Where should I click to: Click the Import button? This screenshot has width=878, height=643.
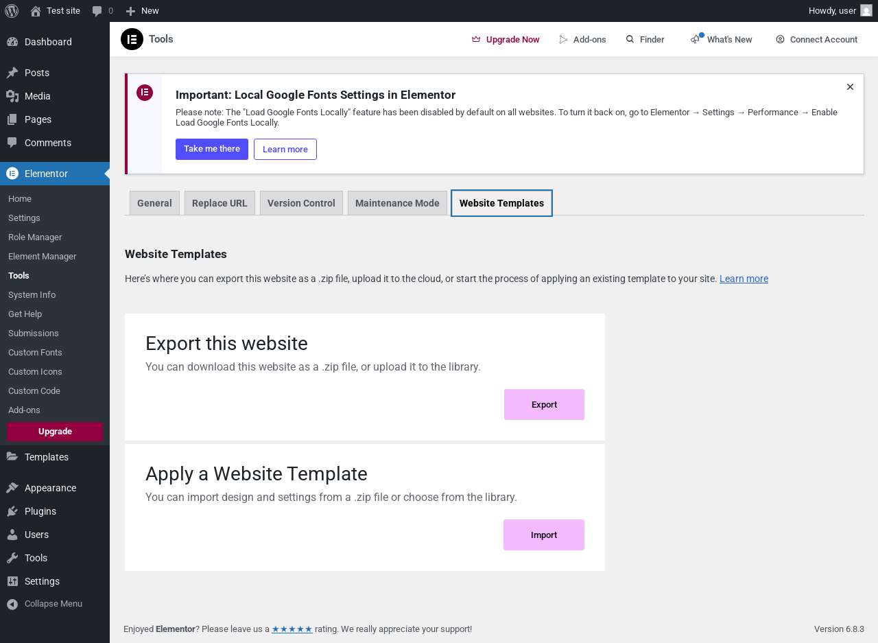click(x=544, y=535)
